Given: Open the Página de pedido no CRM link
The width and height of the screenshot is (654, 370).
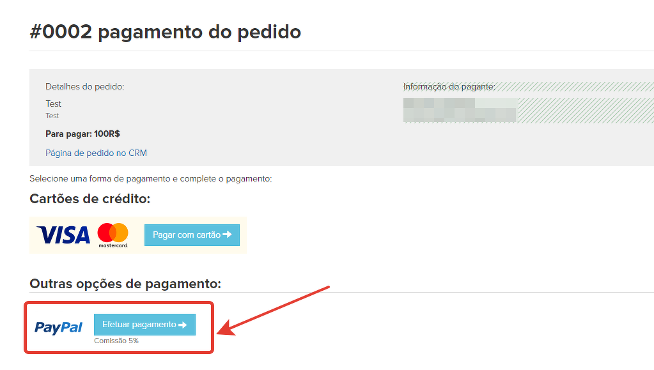Looking at the screenshot, I should click(96, 153).
